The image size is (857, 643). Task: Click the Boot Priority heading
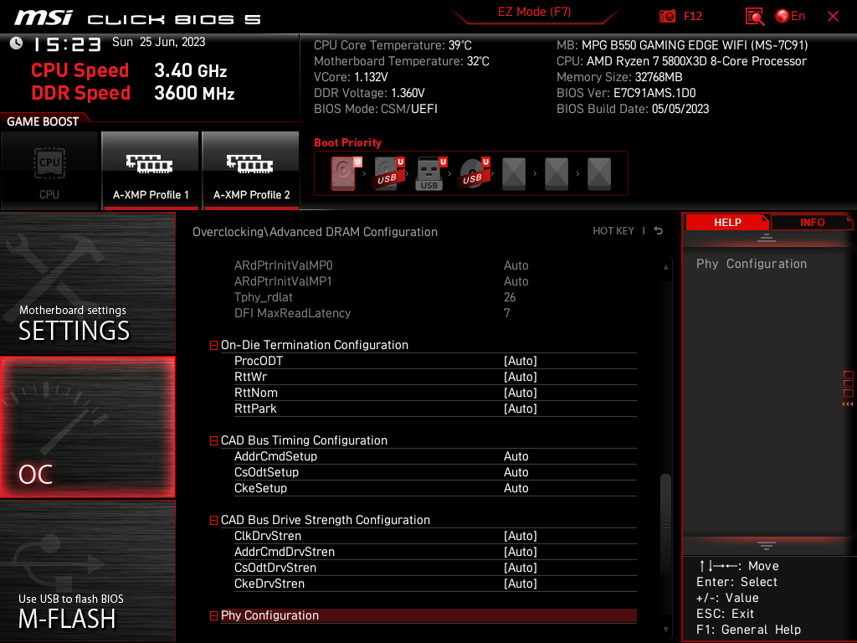click(347, 142)
